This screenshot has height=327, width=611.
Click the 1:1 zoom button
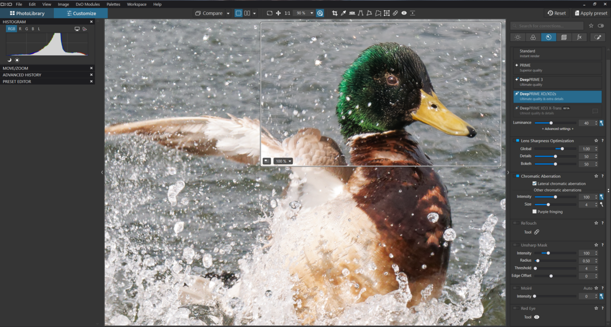287,13
